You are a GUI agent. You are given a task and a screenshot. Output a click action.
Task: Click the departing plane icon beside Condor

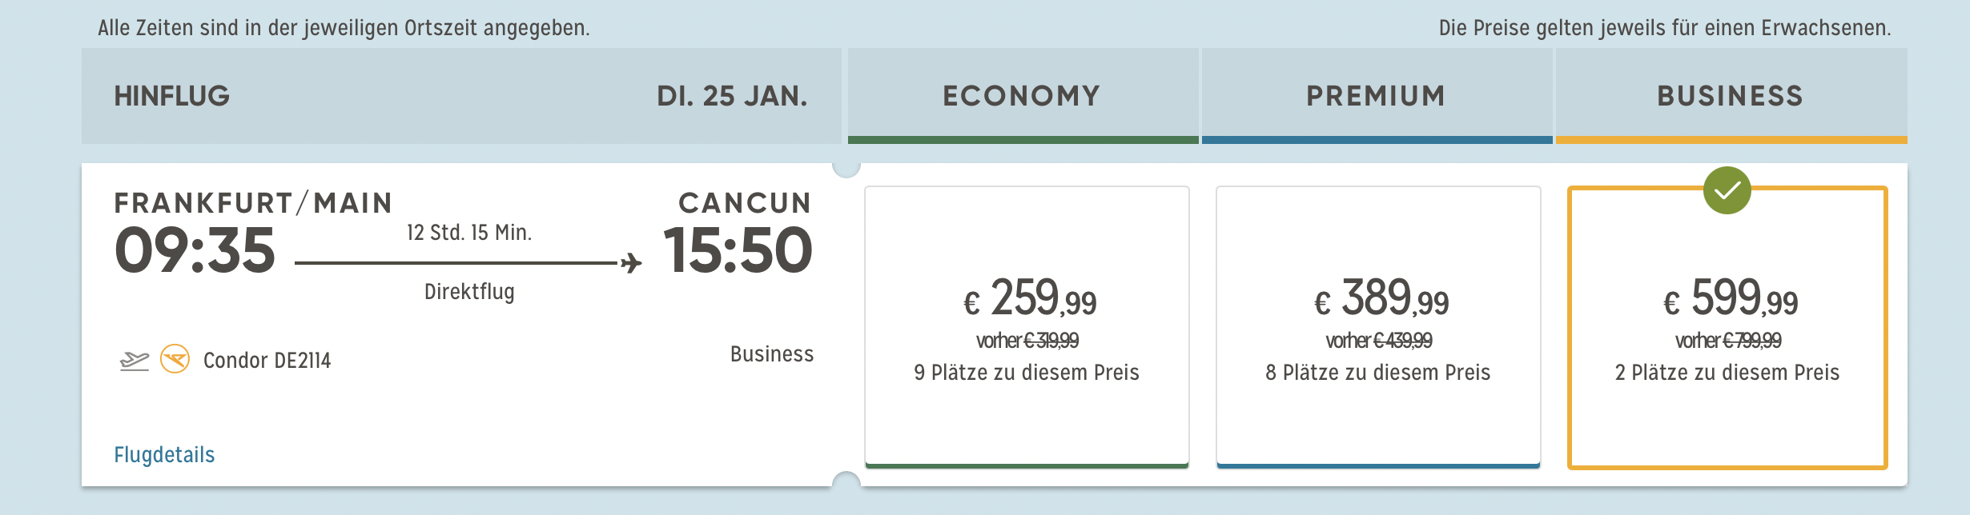coord(135,361)
